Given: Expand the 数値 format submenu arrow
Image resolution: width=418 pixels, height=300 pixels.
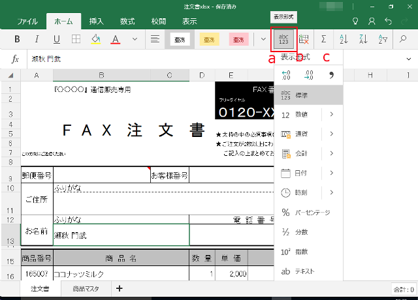Looking at the screenshot, I should tap(332, 114).
